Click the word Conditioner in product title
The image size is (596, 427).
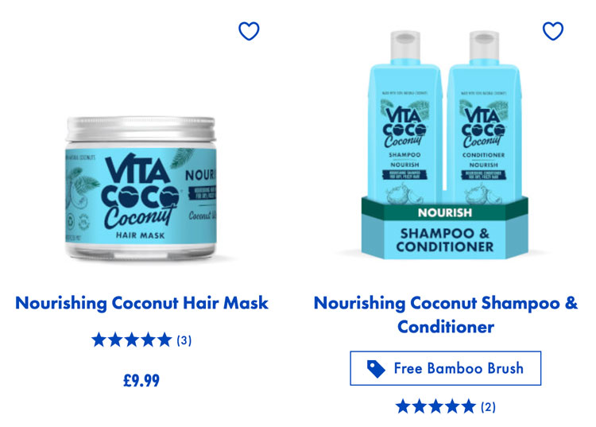coord(446,327)
